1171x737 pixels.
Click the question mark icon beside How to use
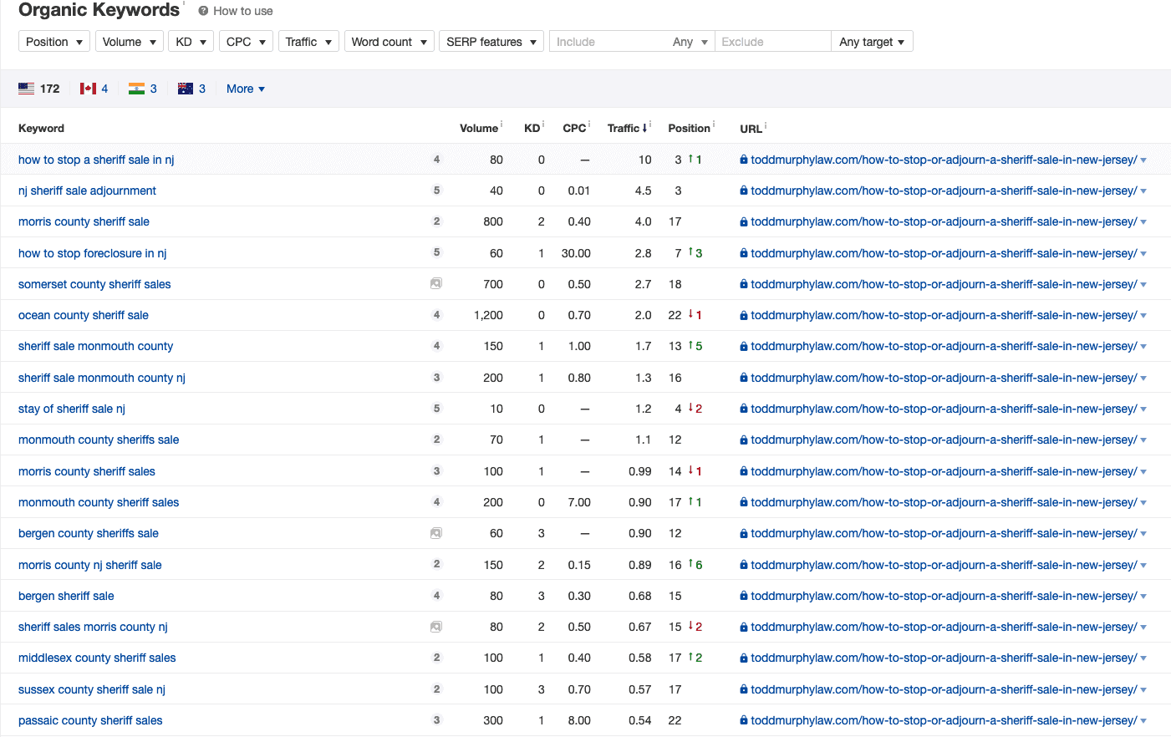(203, 11)
